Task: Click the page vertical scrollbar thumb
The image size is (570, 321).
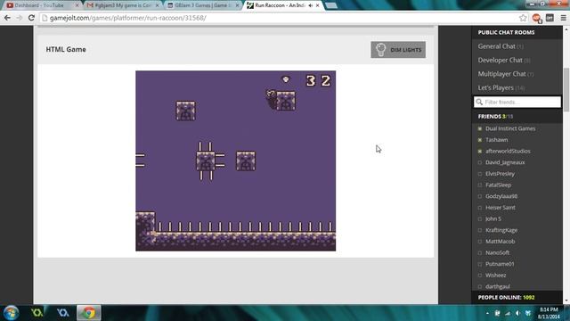Action: [x=566, y=89]
